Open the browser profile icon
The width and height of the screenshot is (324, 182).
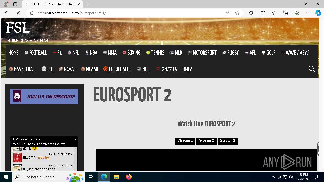(x=6, y=4)
